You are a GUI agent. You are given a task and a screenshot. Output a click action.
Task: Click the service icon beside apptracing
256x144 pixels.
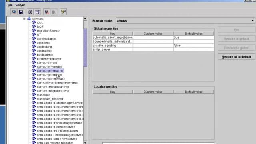34,51
